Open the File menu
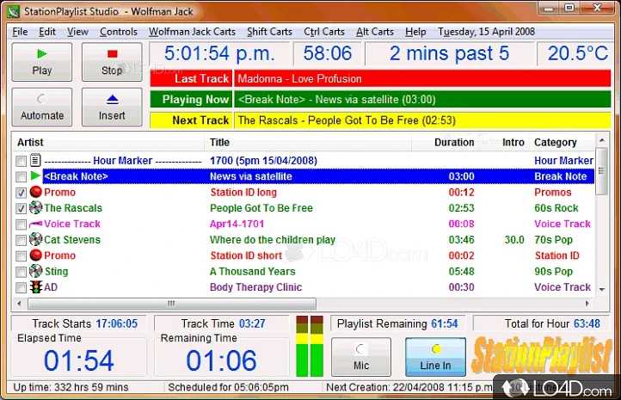 click(20, 32)
